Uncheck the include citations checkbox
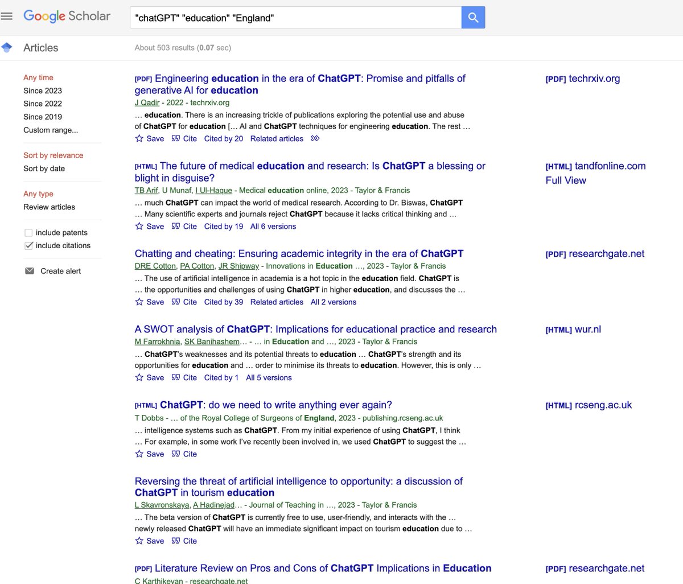Screen dimensions: 683x584 point(28,246)
